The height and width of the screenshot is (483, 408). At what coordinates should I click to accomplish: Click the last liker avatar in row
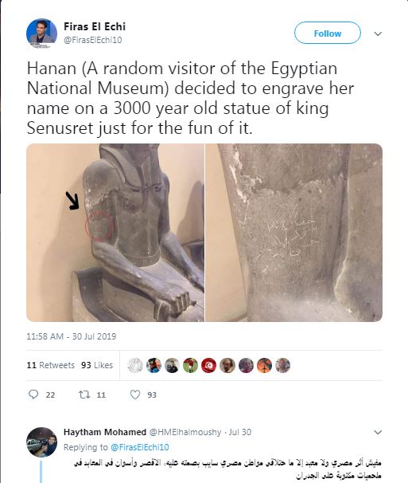point(282,365)
